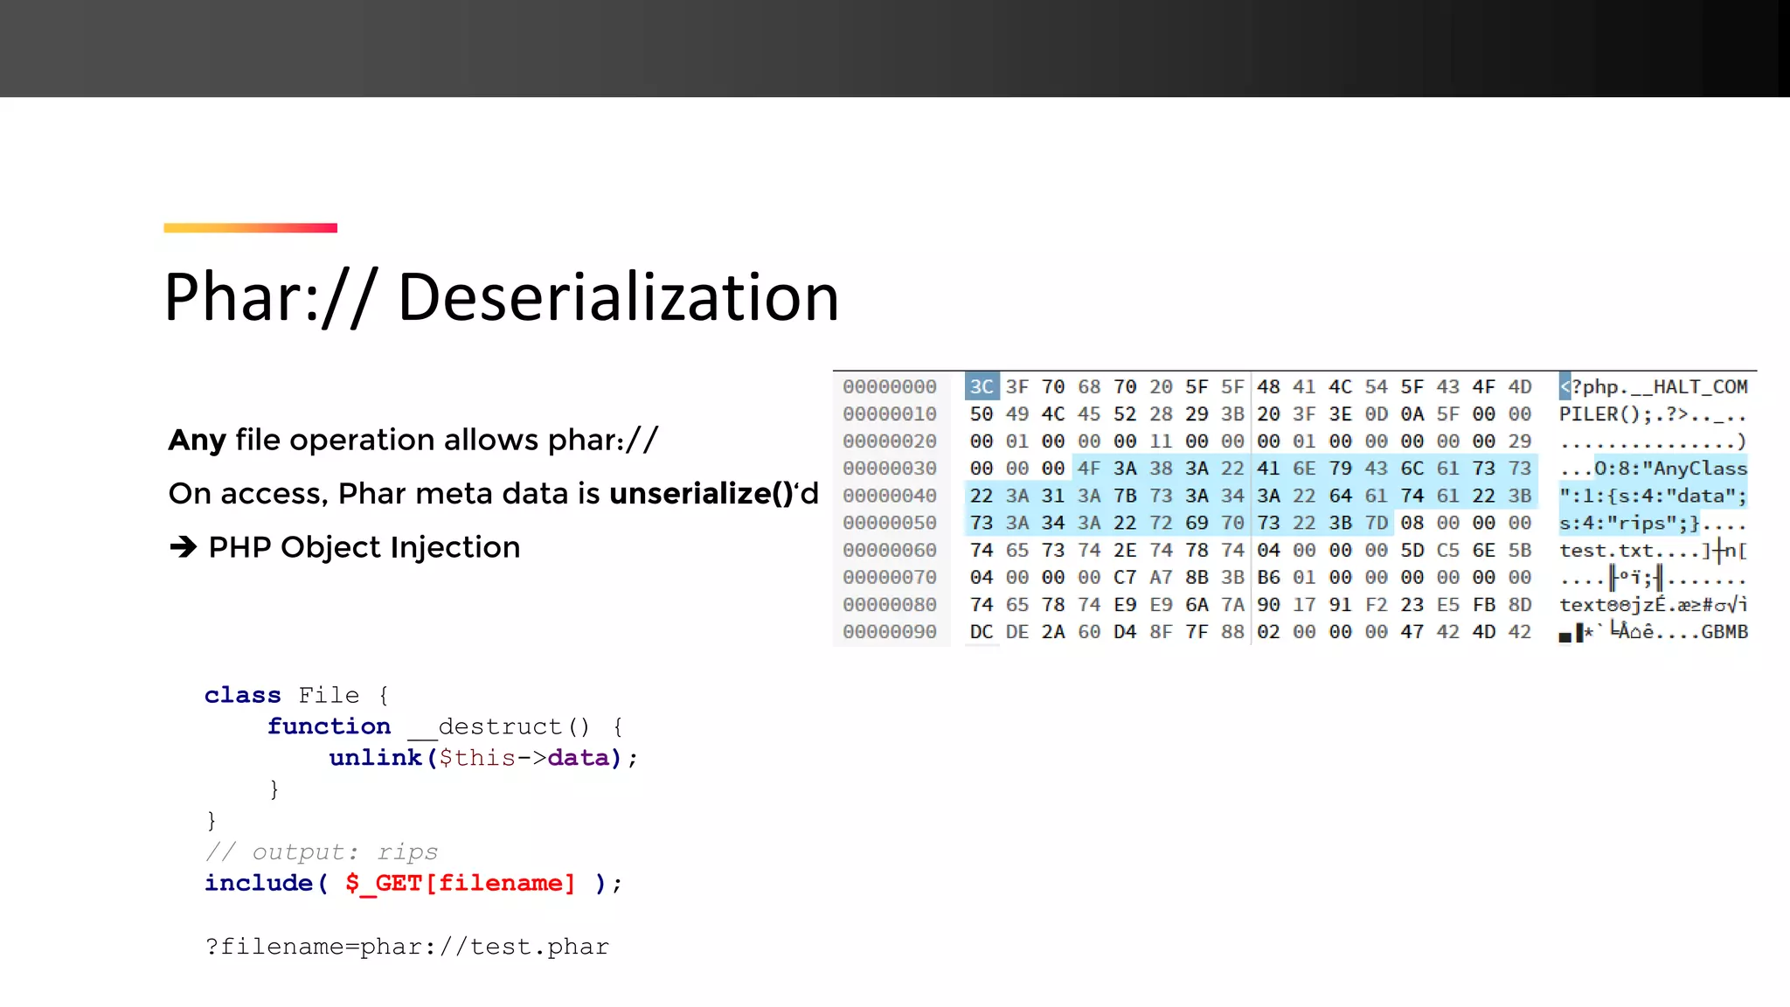
Task: Click the hex offset 00000060
Action: pyautogui.click(x=890, y=550)
